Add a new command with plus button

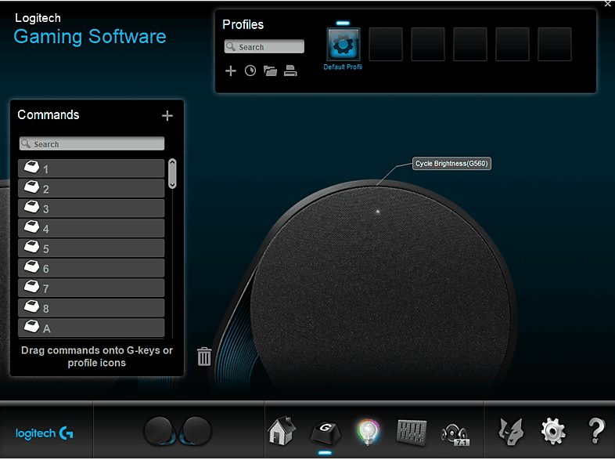[x=167, y=116]
